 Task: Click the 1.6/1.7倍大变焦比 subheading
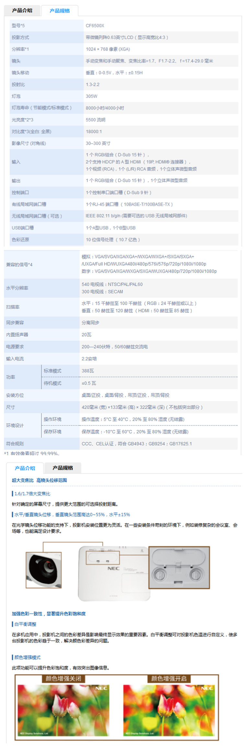tap(32, 493)
